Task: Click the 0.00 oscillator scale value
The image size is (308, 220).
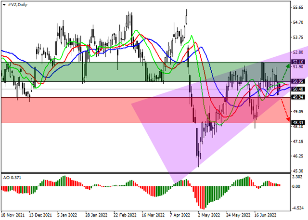Action: click(296, 186)
